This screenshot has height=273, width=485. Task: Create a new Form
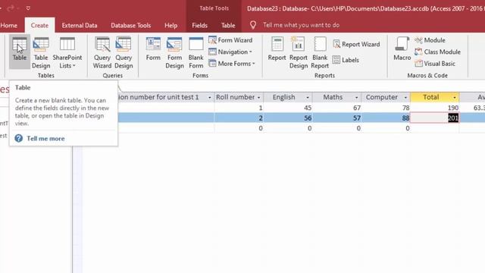[x=153, y=49]
